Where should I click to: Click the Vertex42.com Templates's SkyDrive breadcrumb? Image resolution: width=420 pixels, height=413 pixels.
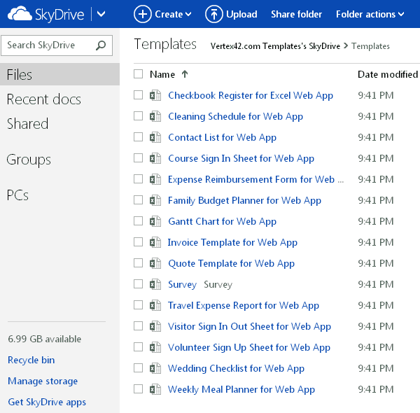coord(275,46)
